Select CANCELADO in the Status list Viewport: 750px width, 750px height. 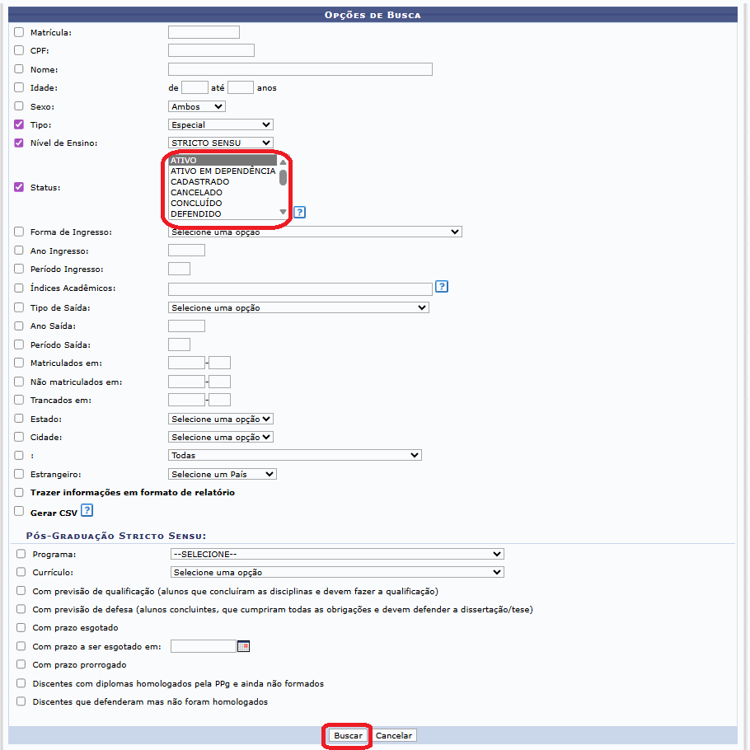[x=196, y=193]
